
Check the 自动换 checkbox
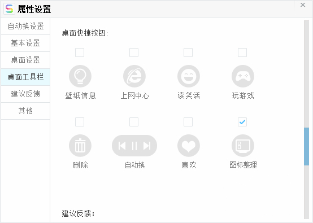point(134,122)
